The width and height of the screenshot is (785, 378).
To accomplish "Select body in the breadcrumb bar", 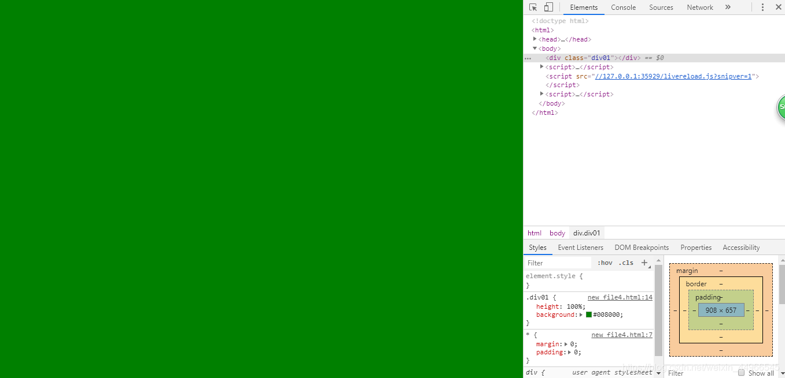I will pos(557,233).
